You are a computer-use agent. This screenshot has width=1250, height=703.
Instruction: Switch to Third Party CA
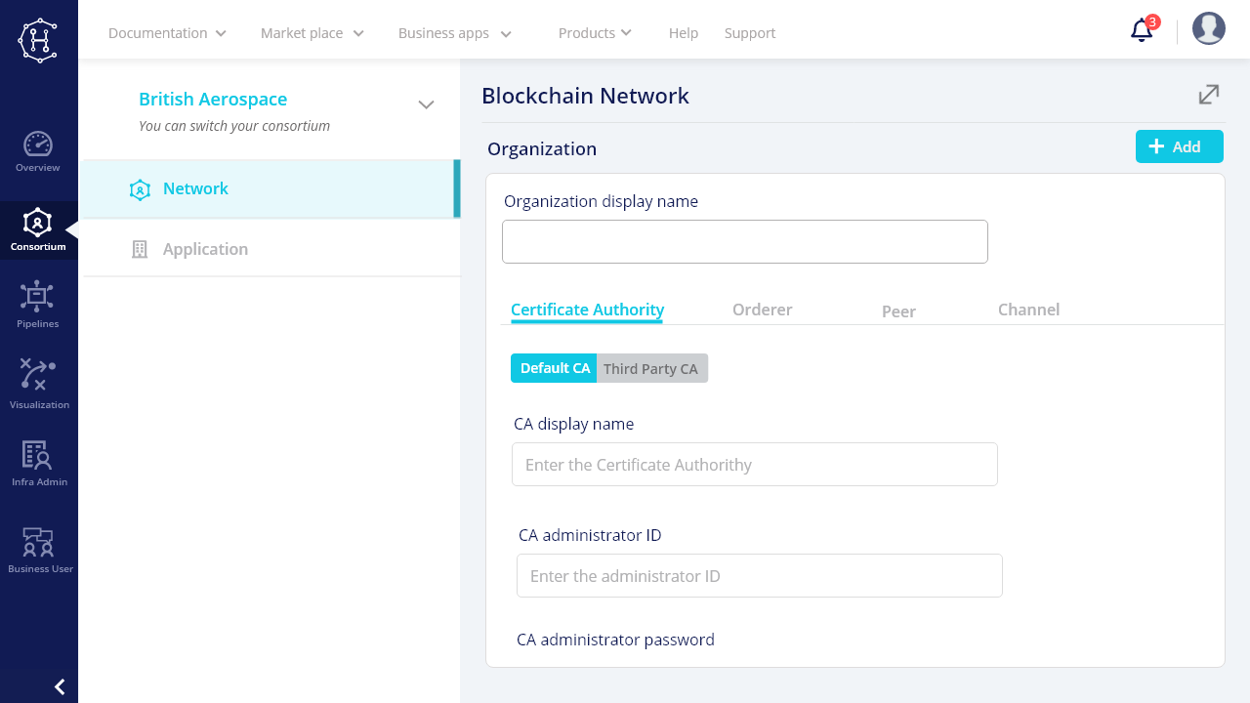(651, 368)
